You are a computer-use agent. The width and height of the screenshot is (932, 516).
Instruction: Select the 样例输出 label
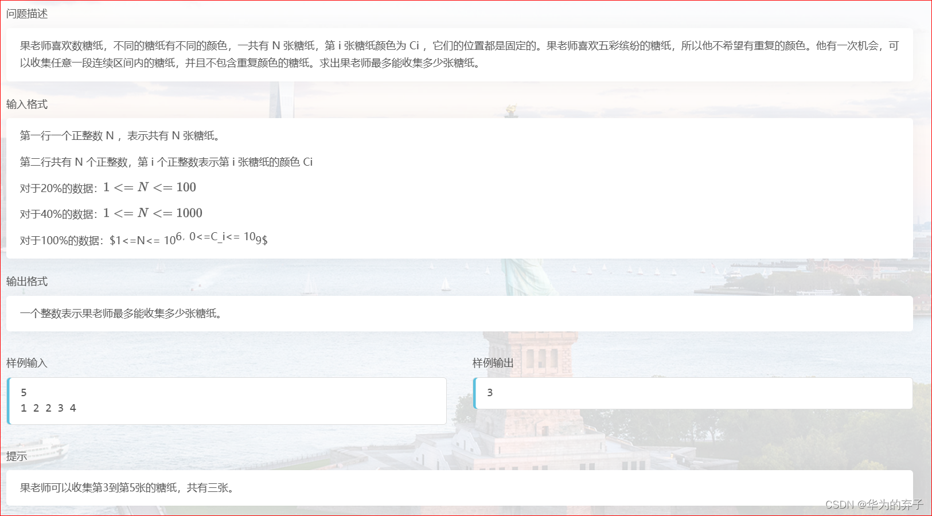492,362
